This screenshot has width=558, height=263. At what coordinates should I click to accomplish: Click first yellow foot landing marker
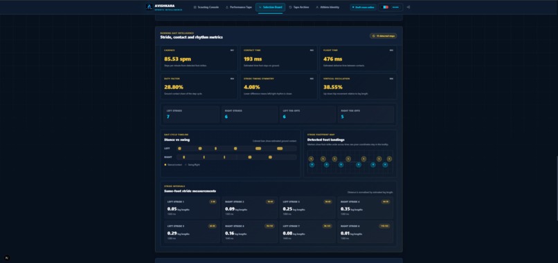pos(311,159)
